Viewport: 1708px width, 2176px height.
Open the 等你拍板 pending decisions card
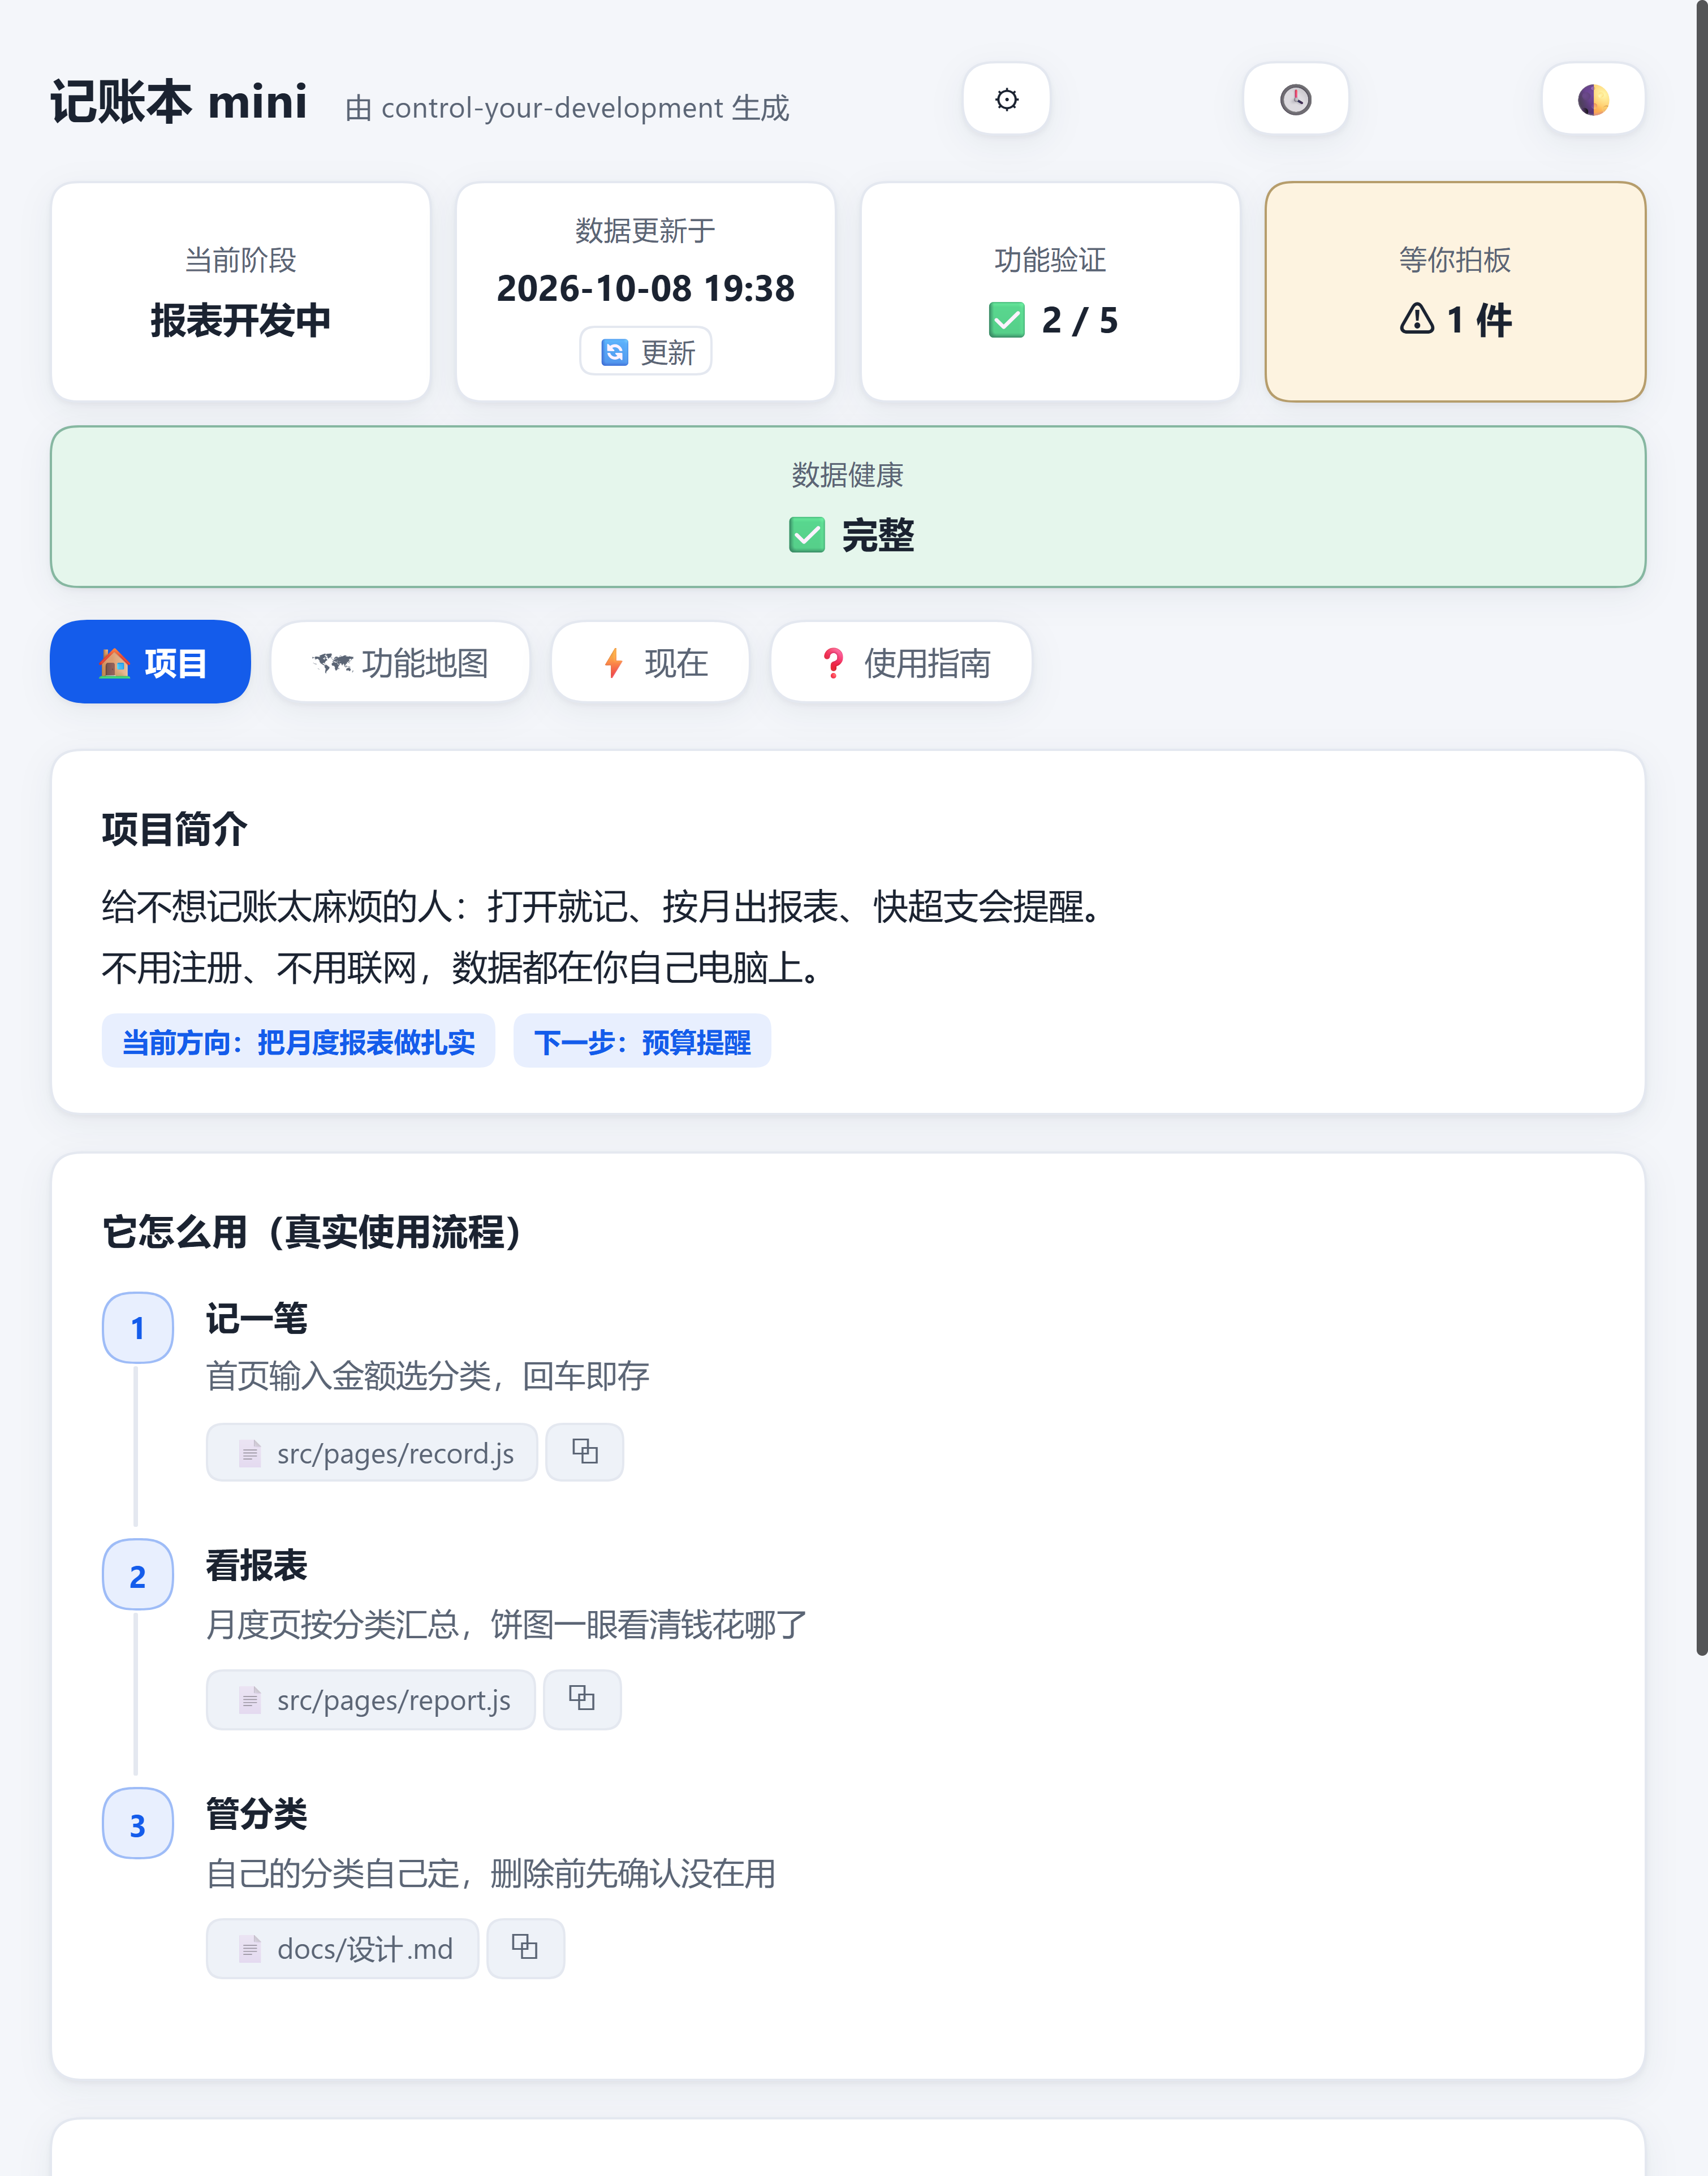click(x=1455, y=292)
